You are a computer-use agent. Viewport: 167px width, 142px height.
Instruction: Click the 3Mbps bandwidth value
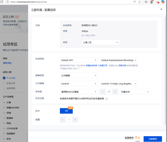coord(85,31)
